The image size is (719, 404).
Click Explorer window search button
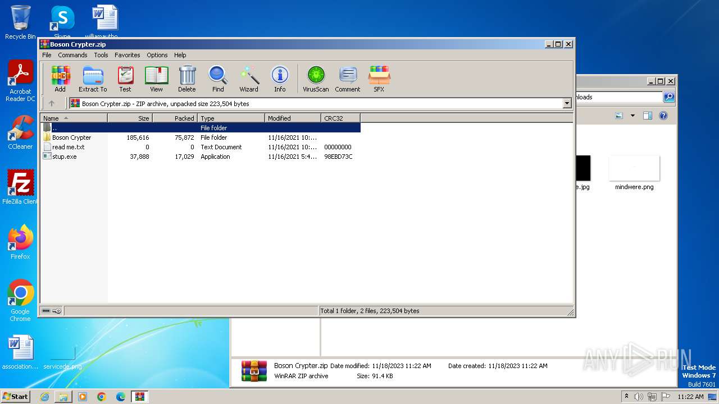point(669,97)
